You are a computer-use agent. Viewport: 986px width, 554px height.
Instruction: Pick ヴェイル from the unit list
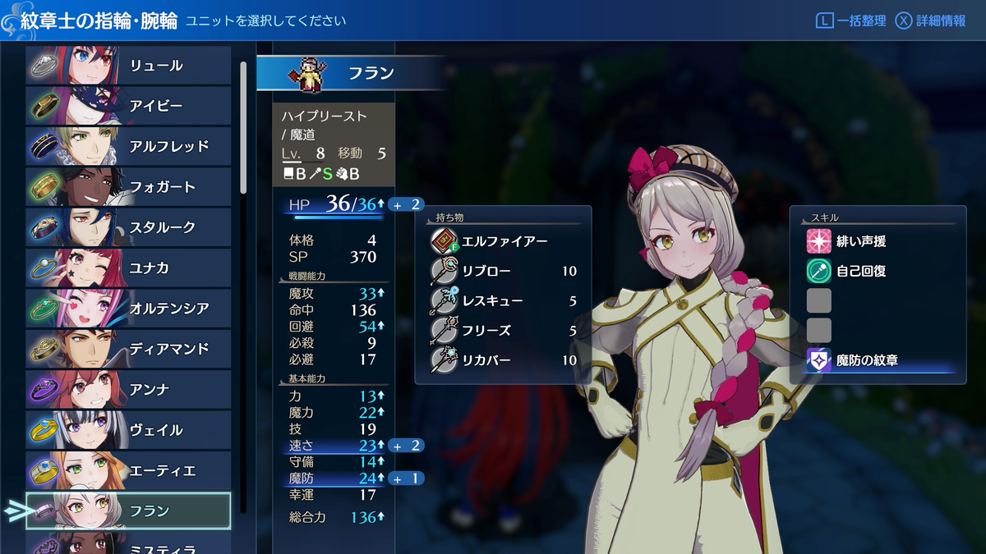tap(128, 430)
